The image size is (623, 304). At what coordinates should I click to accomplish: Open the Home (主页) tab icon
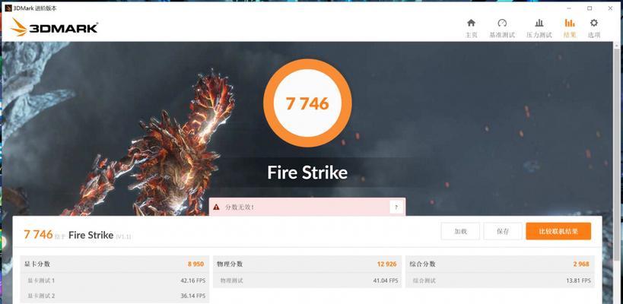471,23
